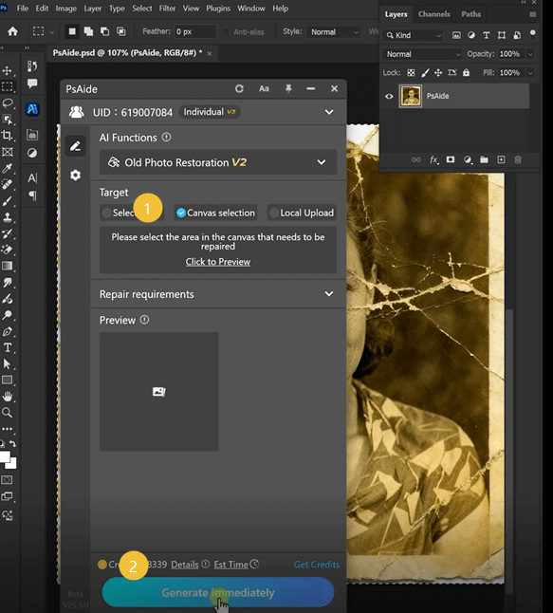553x613 pixels.
Task: Select the Path Selection tool
Action: coord(7,364)
